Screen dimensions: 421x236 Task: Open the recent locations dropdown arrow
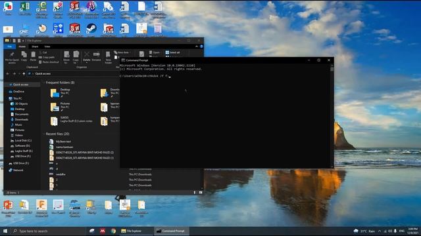pos(19,73)
